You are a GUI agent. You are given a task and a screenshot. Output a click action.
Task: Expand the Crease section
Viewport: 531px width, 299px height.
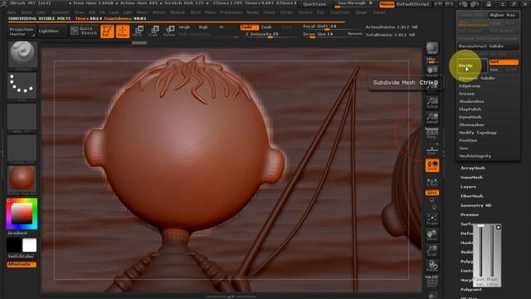(466, 94)
